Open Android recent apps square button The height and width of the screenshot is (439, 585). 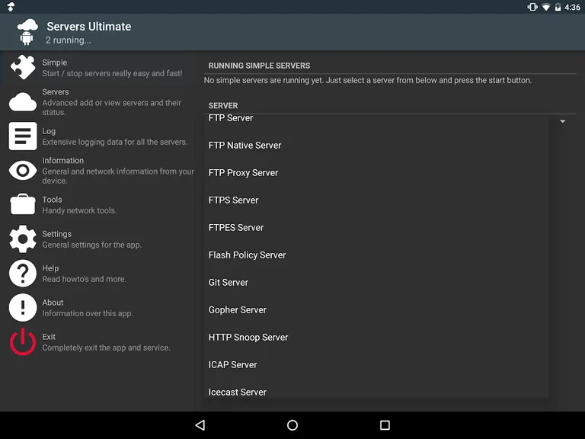[x=385, y=425]
